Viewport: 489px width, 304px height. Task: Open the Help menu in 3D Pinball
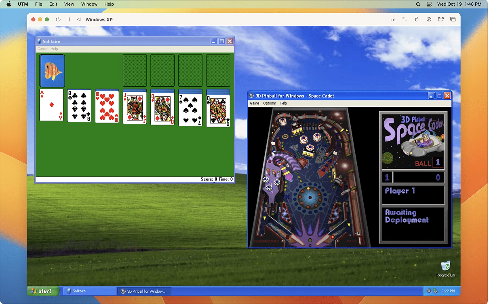(x=283, y=103)
